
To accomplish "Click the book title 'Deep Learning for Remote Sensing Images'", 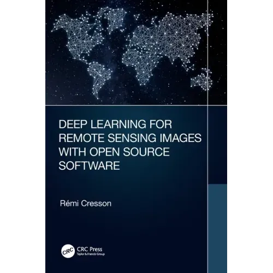I will coord(130,145).
